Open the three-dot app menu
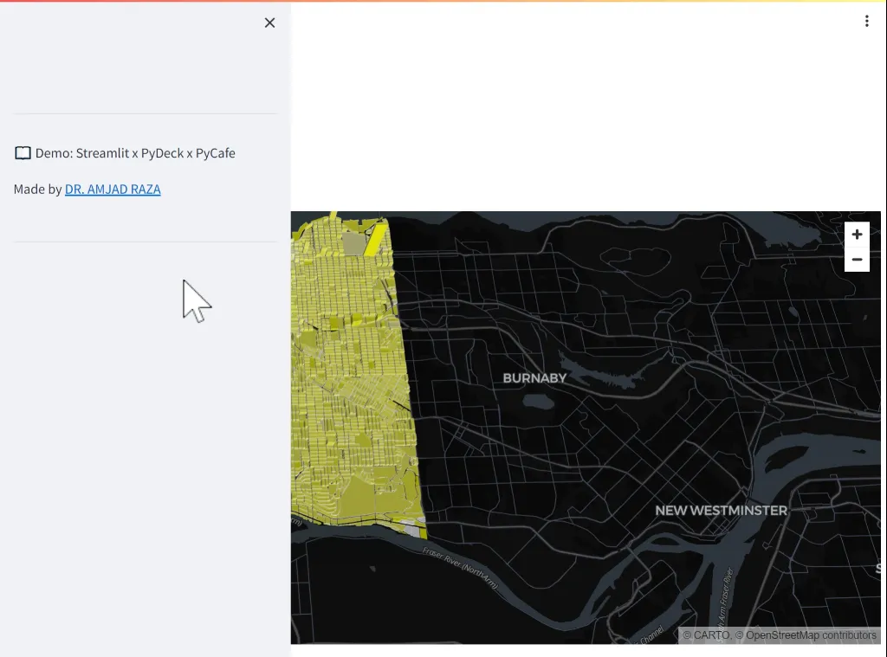The height and width of the screenshot is (657, 887). 866,22
